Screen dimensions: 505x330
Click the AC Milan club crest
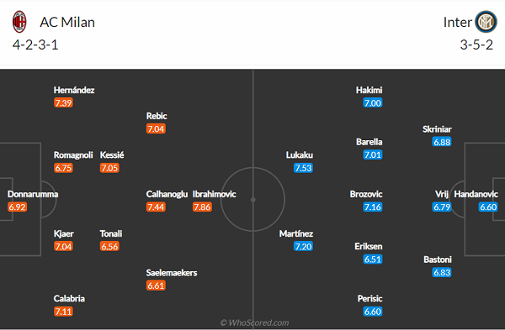click(x=19, y=22)
